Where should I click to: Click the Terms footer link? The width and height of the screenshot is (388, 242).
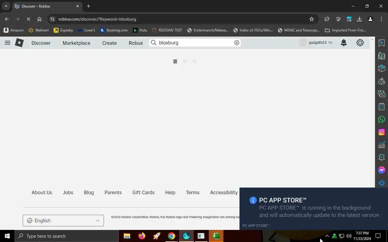(x=192, y=192)
